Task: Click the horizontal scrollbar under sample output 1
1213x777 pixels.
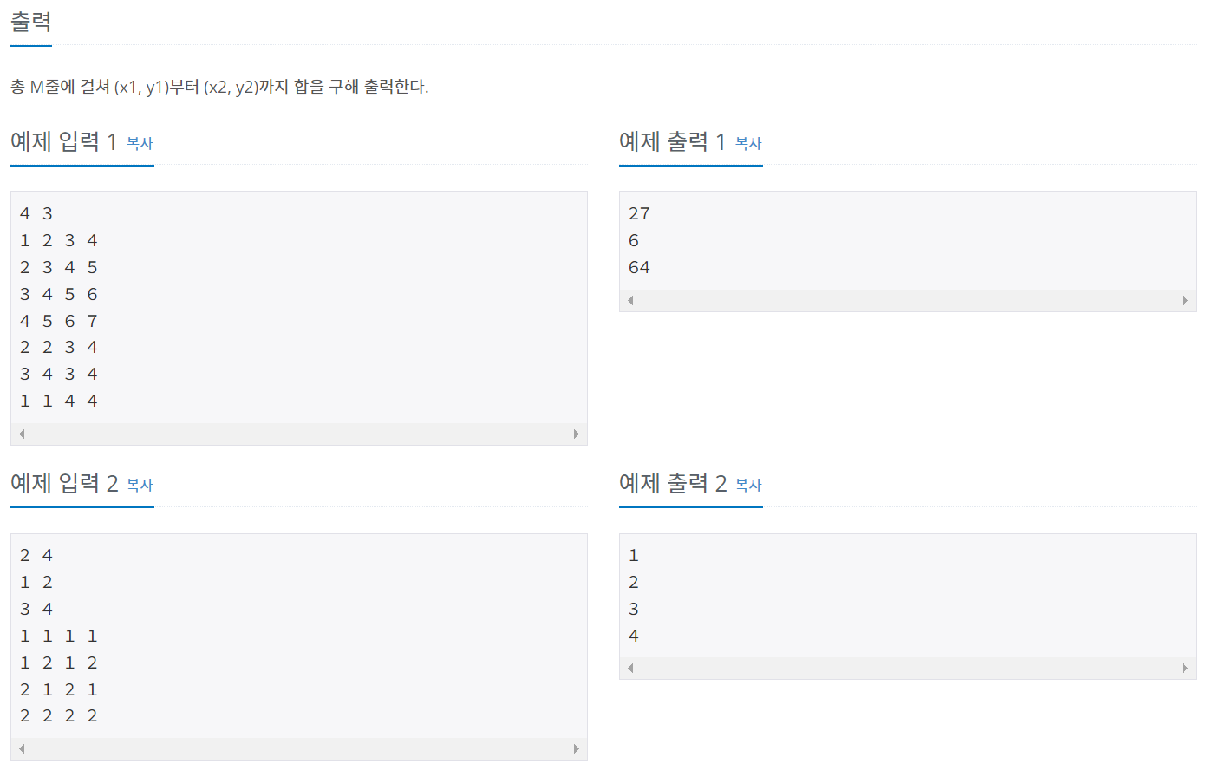Action: point(907,299)
